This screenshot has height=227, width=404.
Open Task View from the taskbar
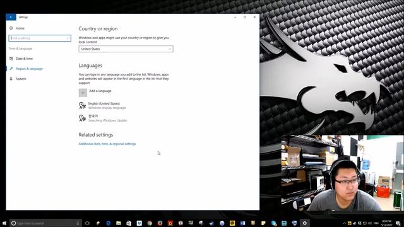[87, 223]
